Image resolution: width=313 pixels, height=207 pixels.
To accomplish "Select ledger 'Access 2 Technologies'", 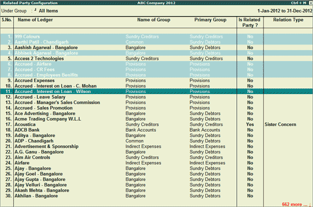I will coord(39,59).
